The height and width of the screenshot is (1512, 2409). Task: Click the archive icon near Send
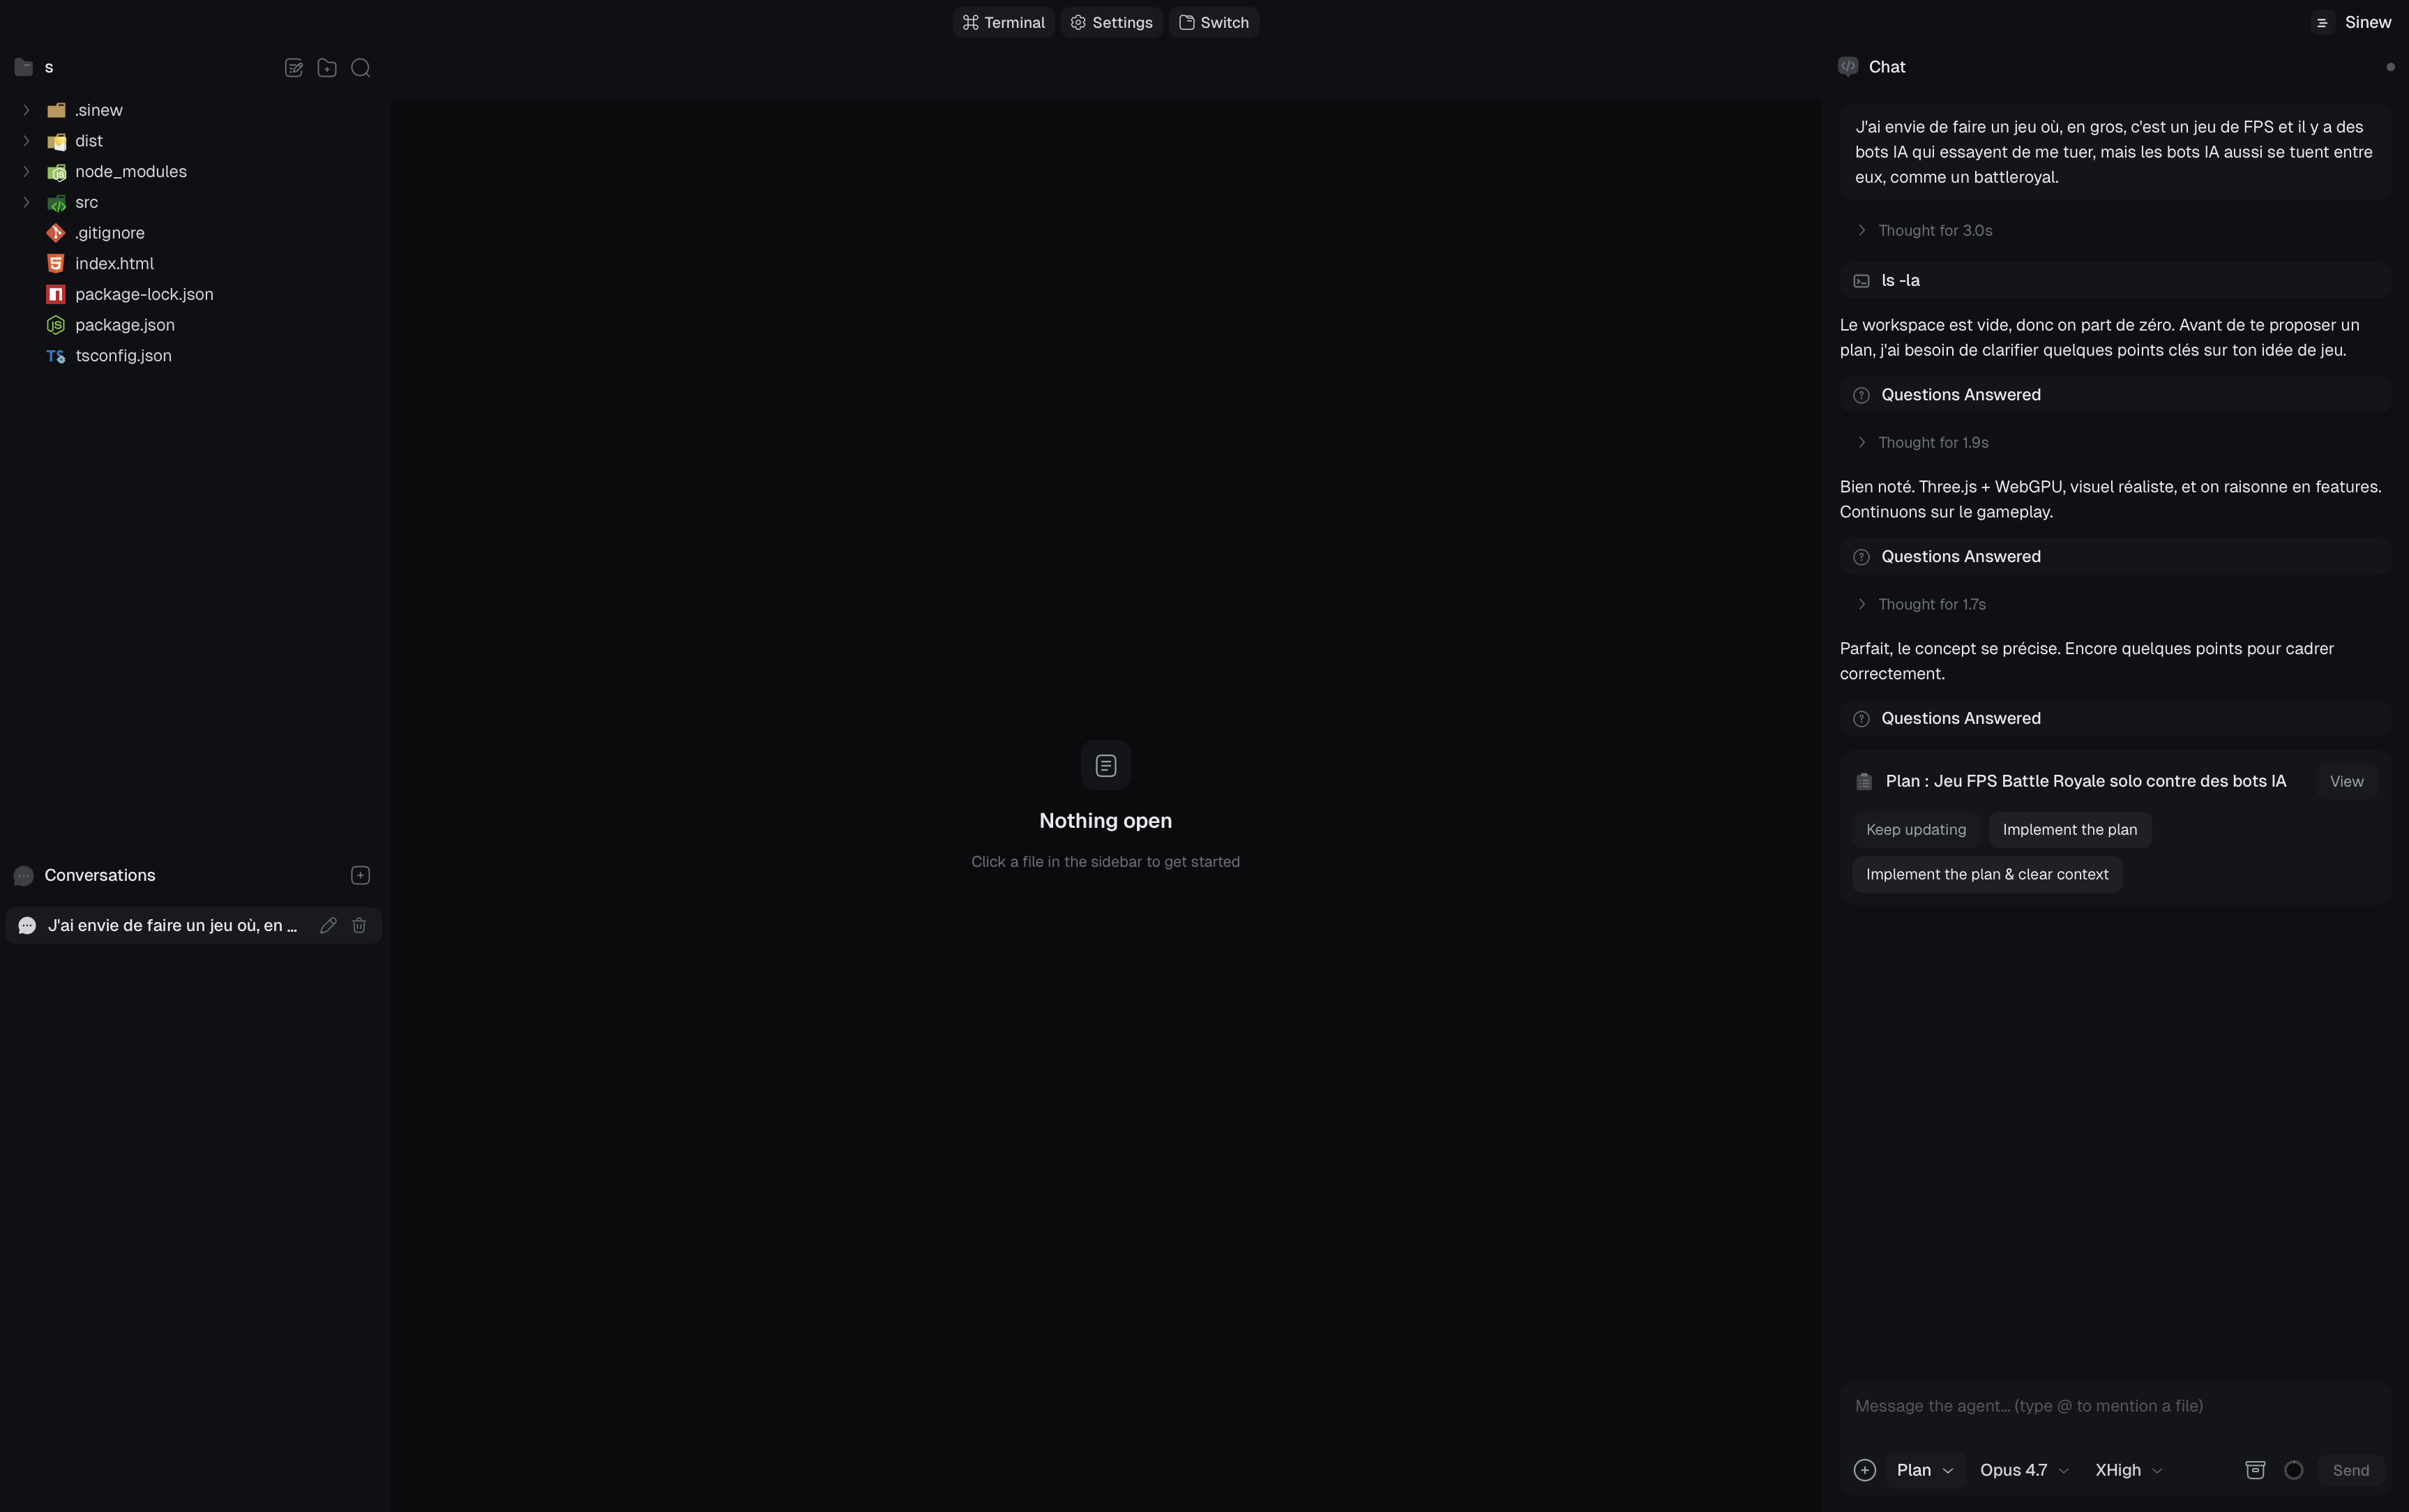[2255, 1470]
